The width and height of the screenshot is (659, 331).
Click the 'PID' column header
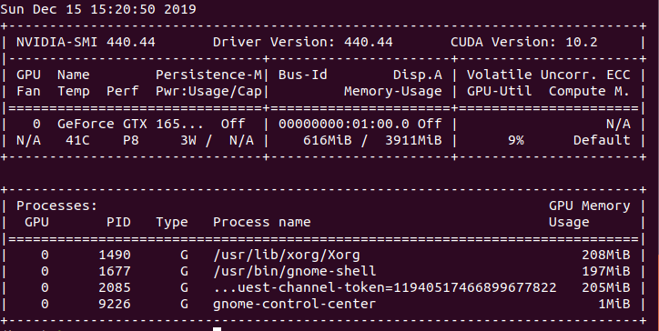[x=118, y=222]
